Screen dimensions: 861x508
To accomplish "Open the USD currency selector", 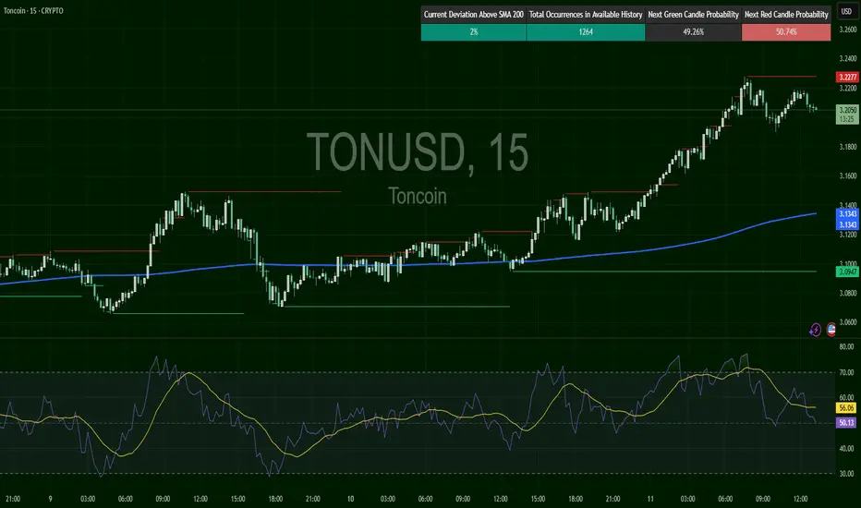I will [847, 11].
